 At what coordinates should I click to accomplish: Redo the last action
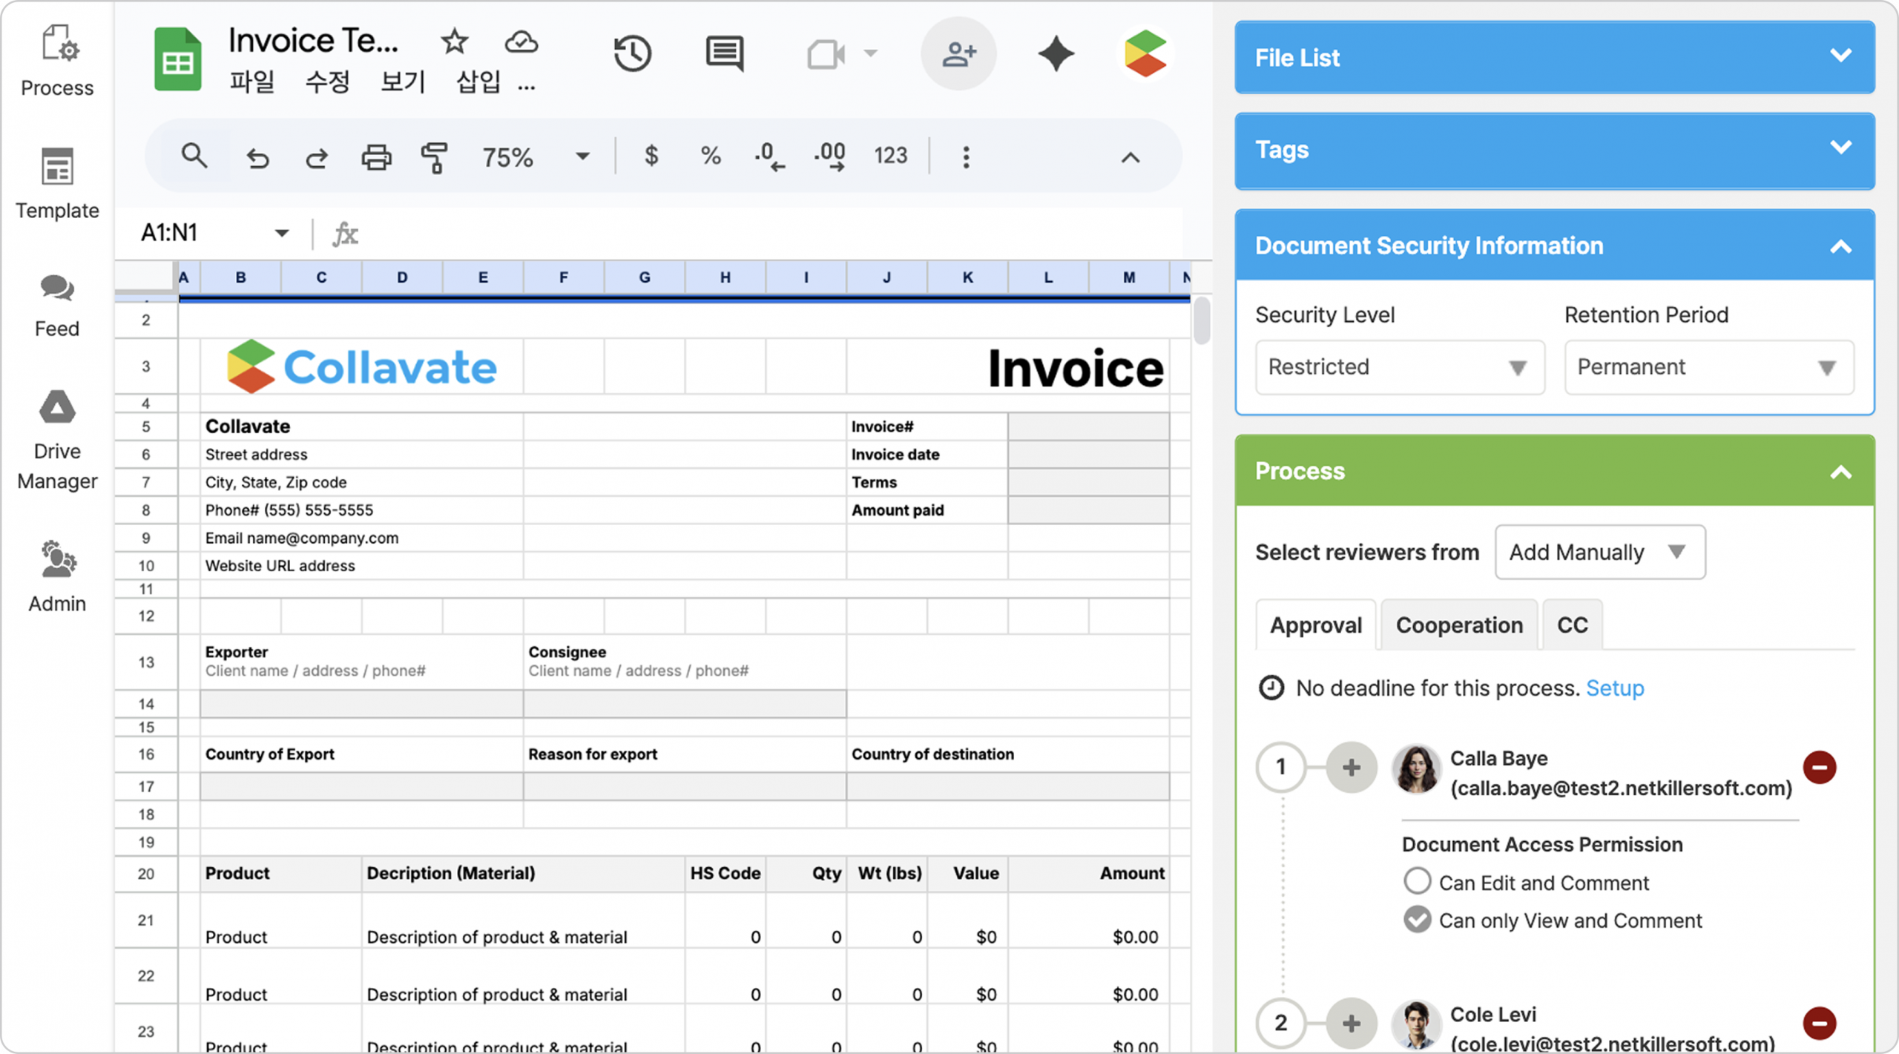click(317, 157)
